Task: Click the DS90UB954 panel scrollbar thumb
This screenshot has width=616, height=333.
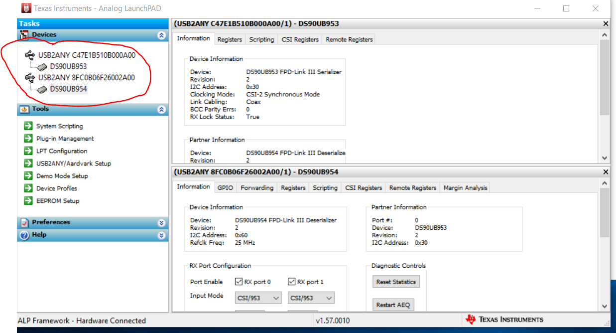Action: 605,213
